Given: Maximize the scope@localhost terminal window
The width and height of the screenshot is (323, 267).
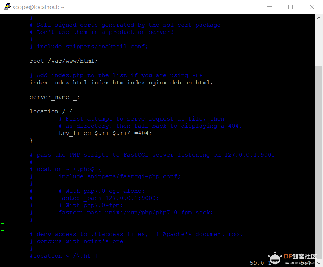Looking at the screenshot, I should [x=291, y=7].
